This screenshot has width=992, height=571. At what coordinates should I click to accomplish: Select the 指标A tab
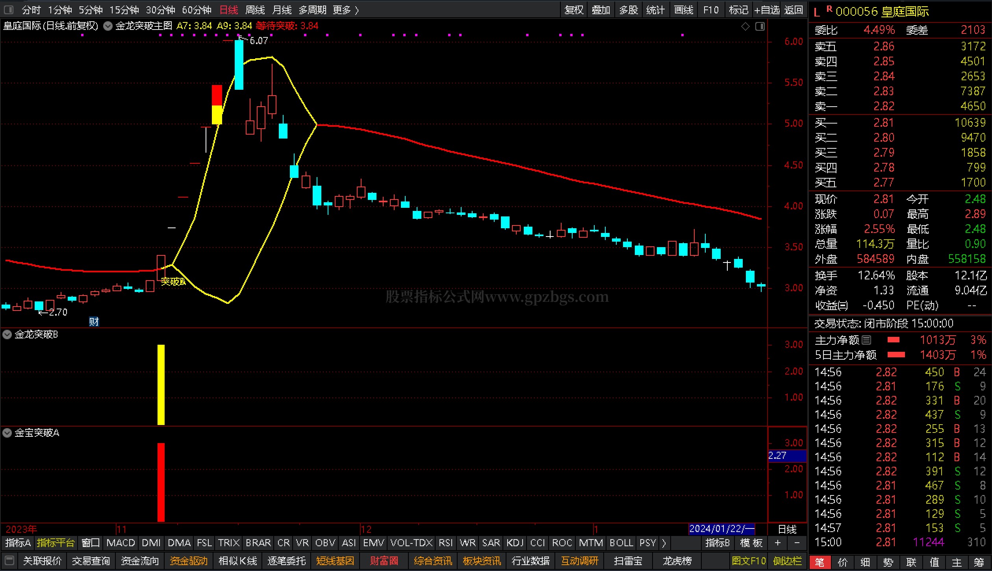18,543
